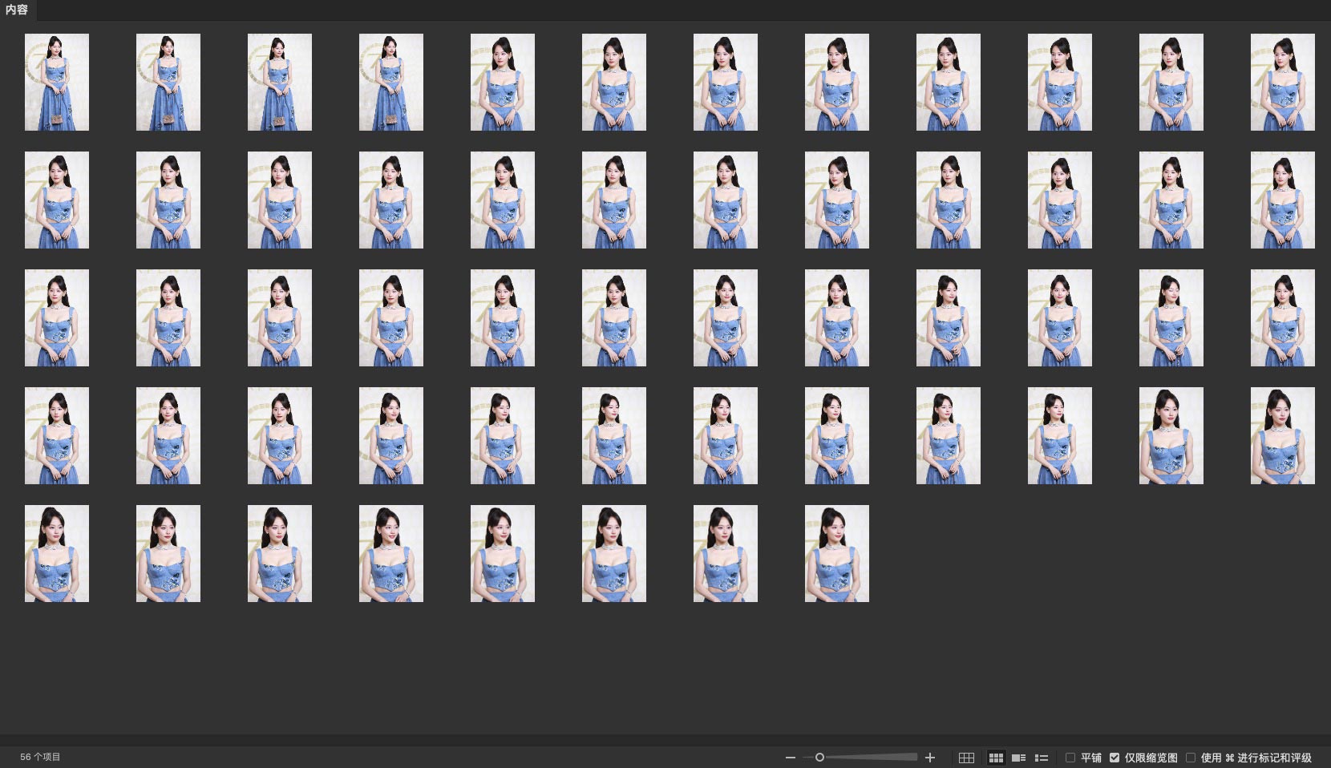Select the last thumbnail in the third row
The width and height of the screenshot is (1331, 768).
click(1282, 317)
